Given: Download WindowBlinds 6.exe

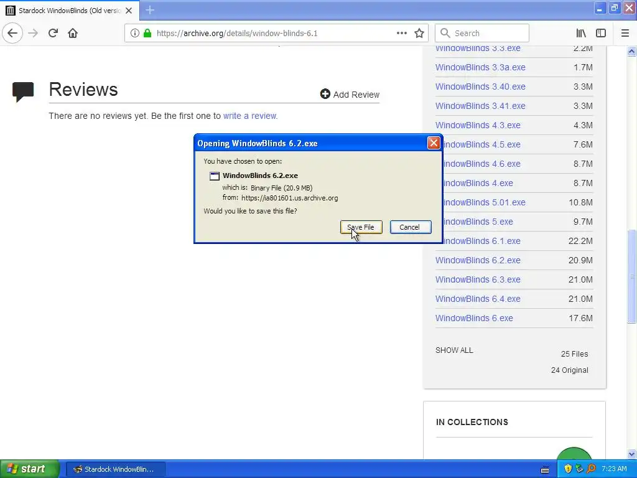Looking at the screenshot, I should (x=474, y=318).
